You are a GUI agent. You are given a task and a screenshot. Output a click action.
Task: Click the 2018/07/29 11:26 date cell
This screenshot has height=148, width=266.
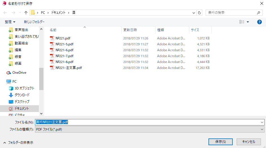tap(136, 38)
